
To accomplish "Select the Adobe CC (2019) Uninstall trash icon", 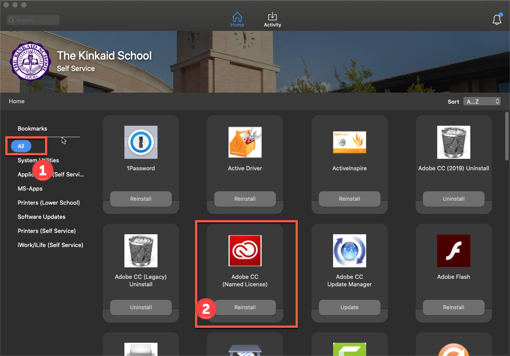I will (x=454, y=142).
